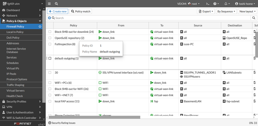Image resolution: width=258 pixels, height=126 pixels.
Task: Open the Export dropdown
Action: coord(206,11)
